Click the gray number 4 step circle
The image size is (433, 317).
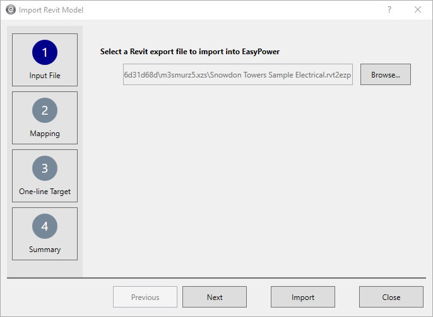coord(45,226)
